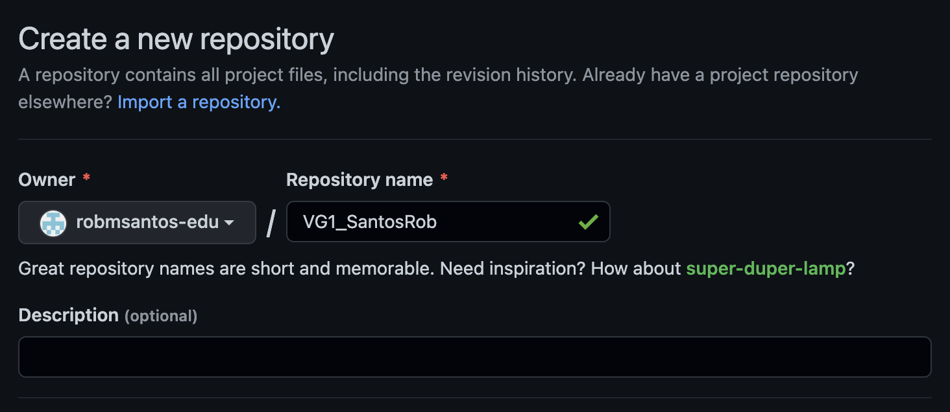The width and height of the screenshot is (950, 412).
Task: Click the 'Great repository names are short' hint
Action: pos(226,268)
